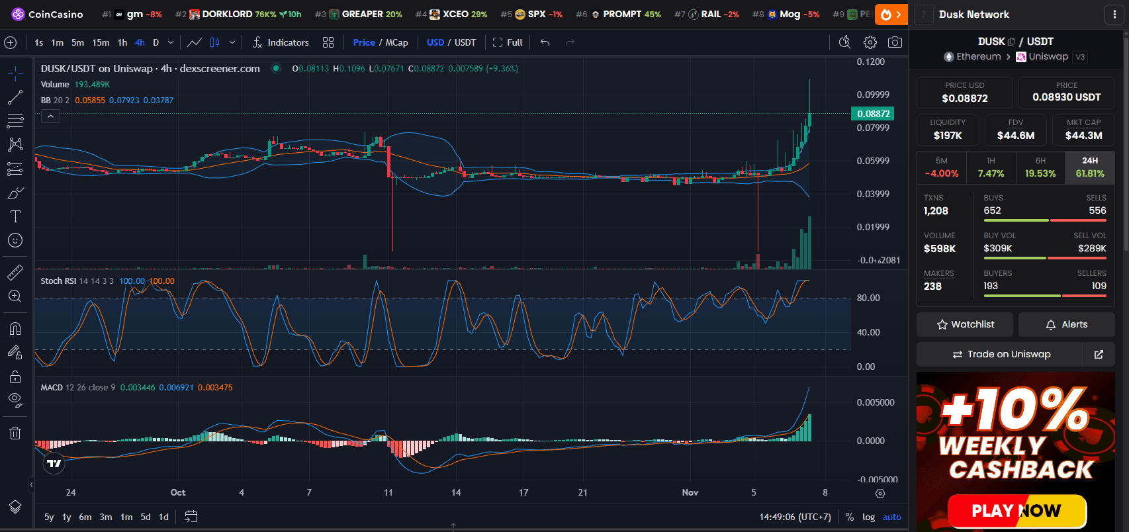Select the brush drawing tool
The image size is (1129, 532).
[x=15, y=193]
